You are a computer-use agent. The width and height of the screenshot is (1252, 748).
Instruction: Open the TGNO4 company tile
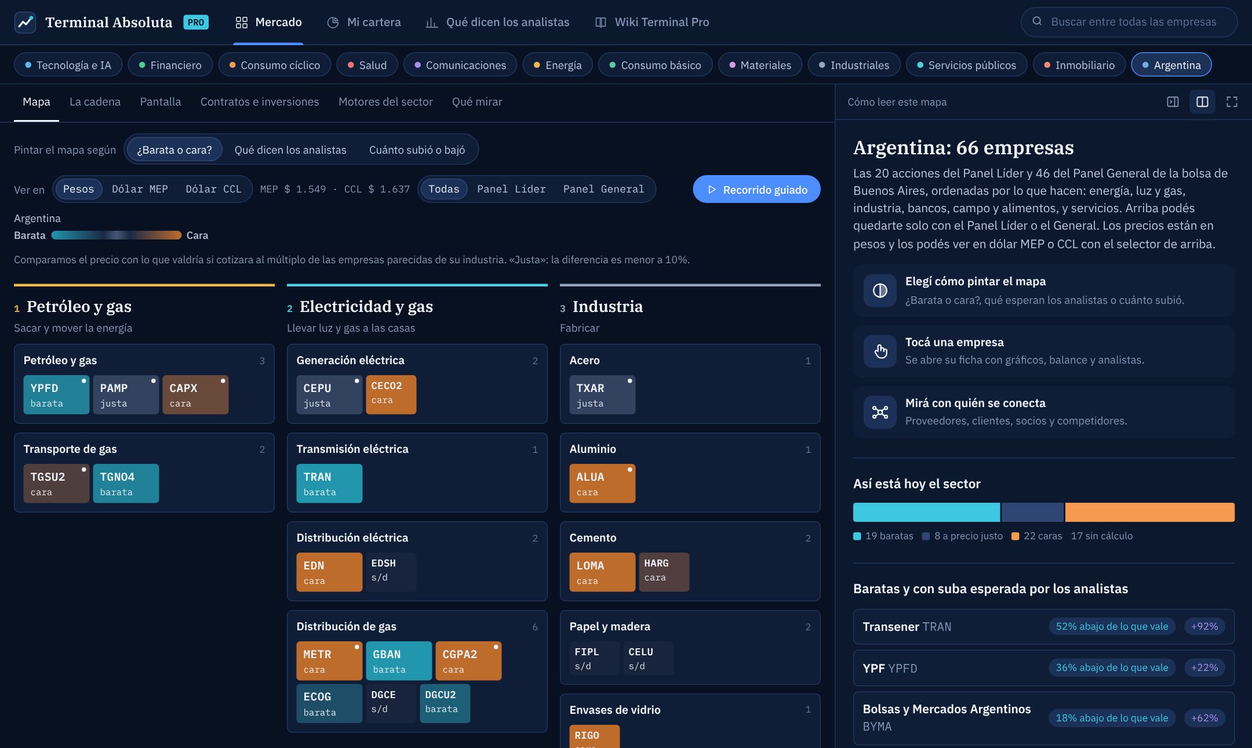126,483
